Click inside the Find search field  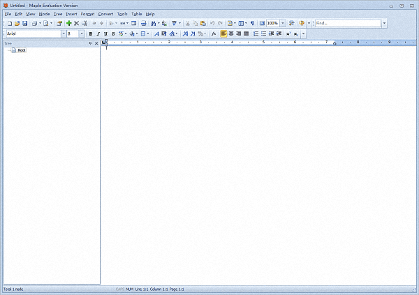347,23
